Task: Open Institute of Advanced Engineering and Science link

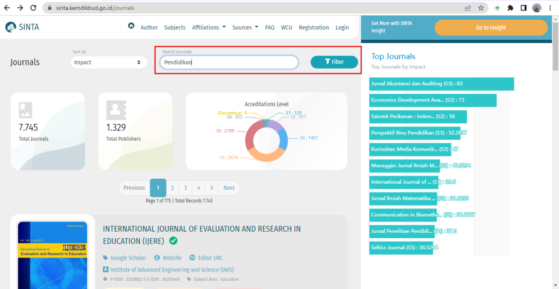Action: [x=168, y=269]
